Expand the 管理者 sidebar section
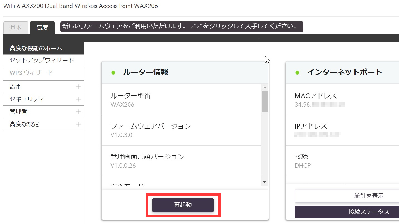Image resolution: width=399 pixels, height=224 pixels. (x=44, y=112)
